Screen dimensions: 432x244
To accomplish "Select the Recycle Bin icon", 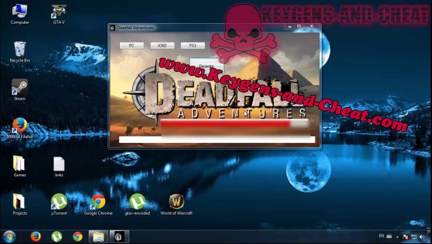I will tap(20, 52).
